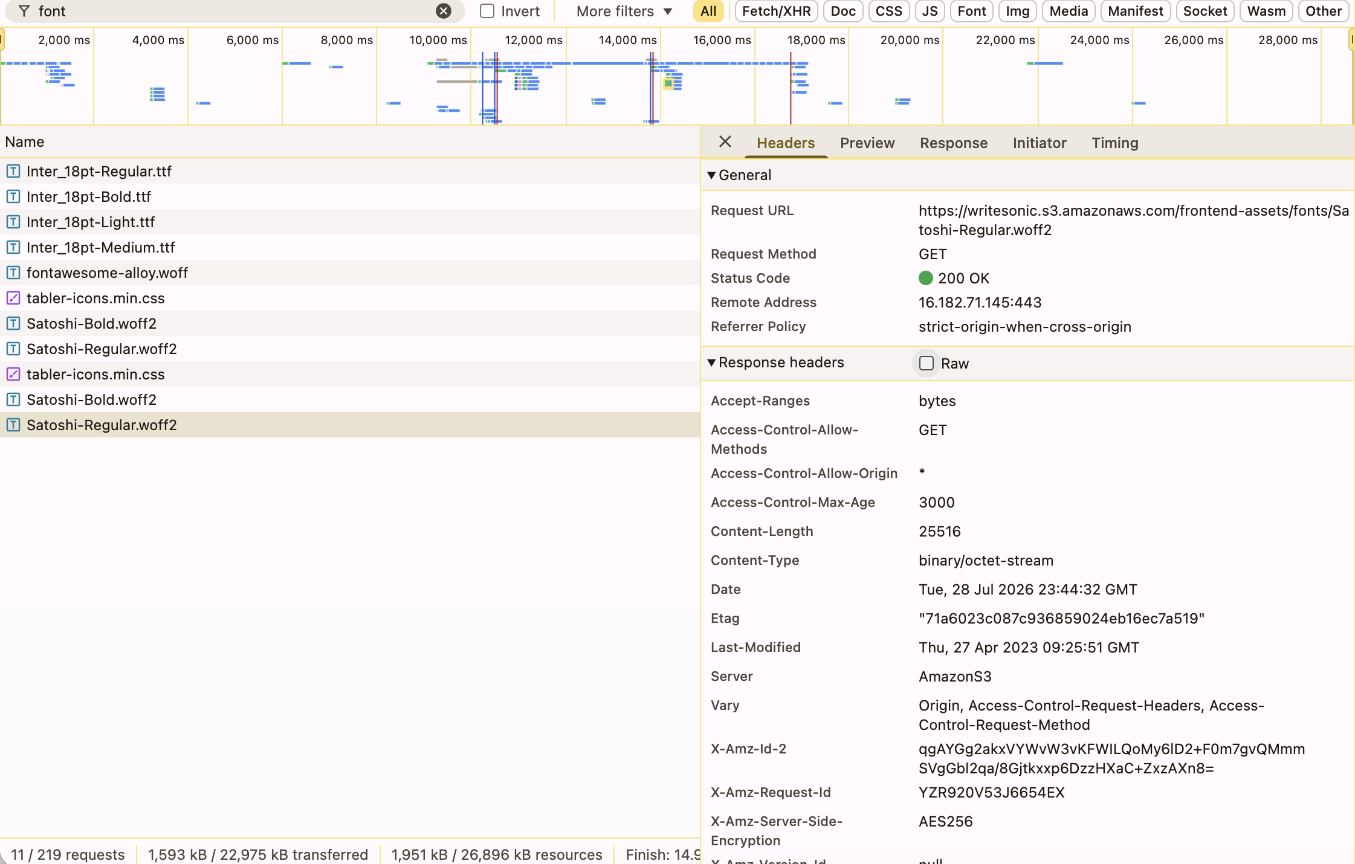Open the Response tab

[954, 143]
